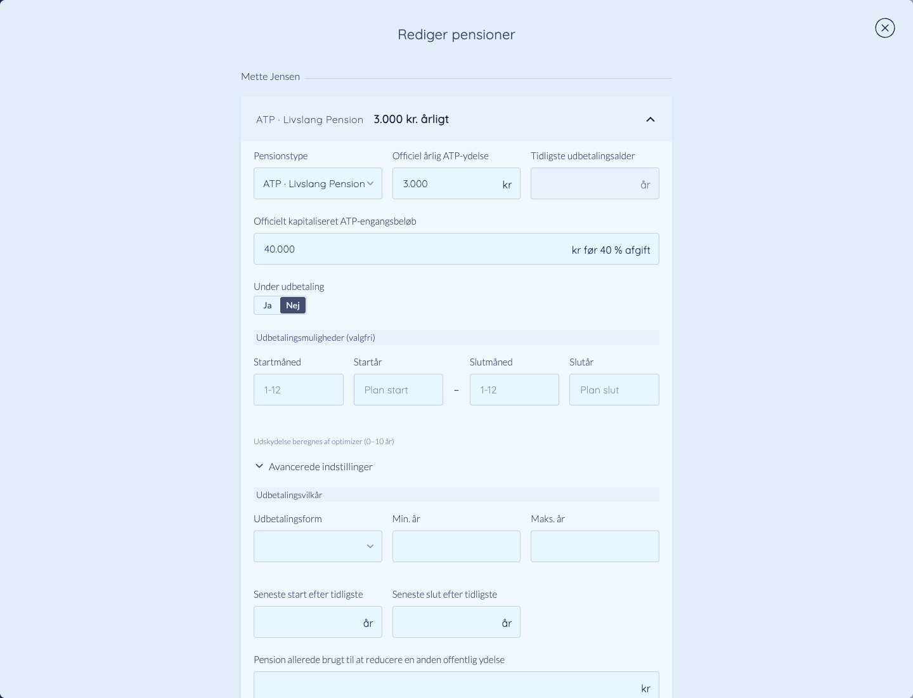Set Under udbetaling to Nej
The height and width of the screenshot is (698, 913).
click(x=293, y=305)
